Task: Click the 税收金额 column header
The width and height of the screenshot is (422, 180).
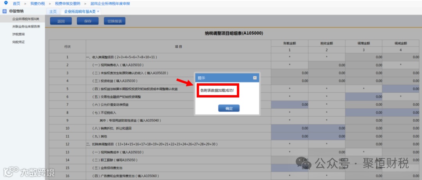Action: tap(327, 43)
